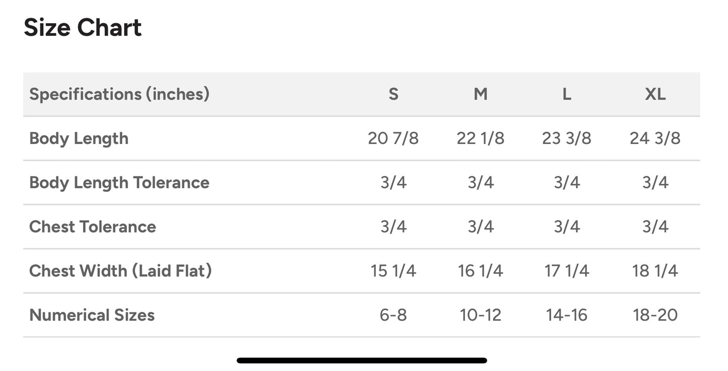Tap the home indicator bar at bottom
This screenshot has height=371, width=728.
tap(362, 360)
